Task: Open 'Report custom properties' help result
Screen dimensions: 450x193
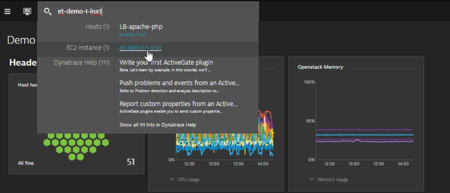Action: [x=178, y=103]
